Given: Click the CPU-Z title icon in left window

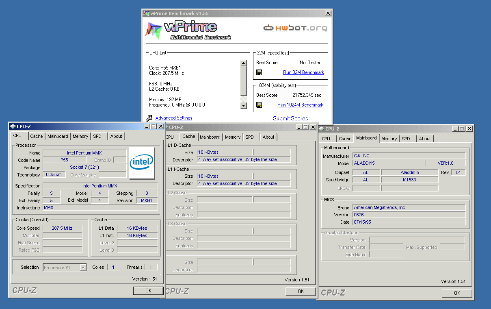Looking at the screenshot, I should (13, 126).
